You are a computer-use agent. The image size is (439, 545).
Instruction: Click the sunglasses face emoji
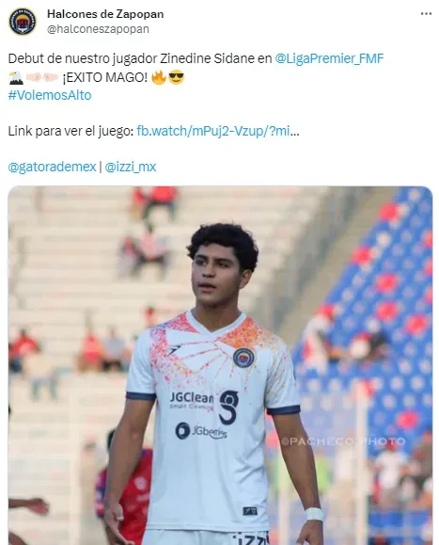[177, 77]
